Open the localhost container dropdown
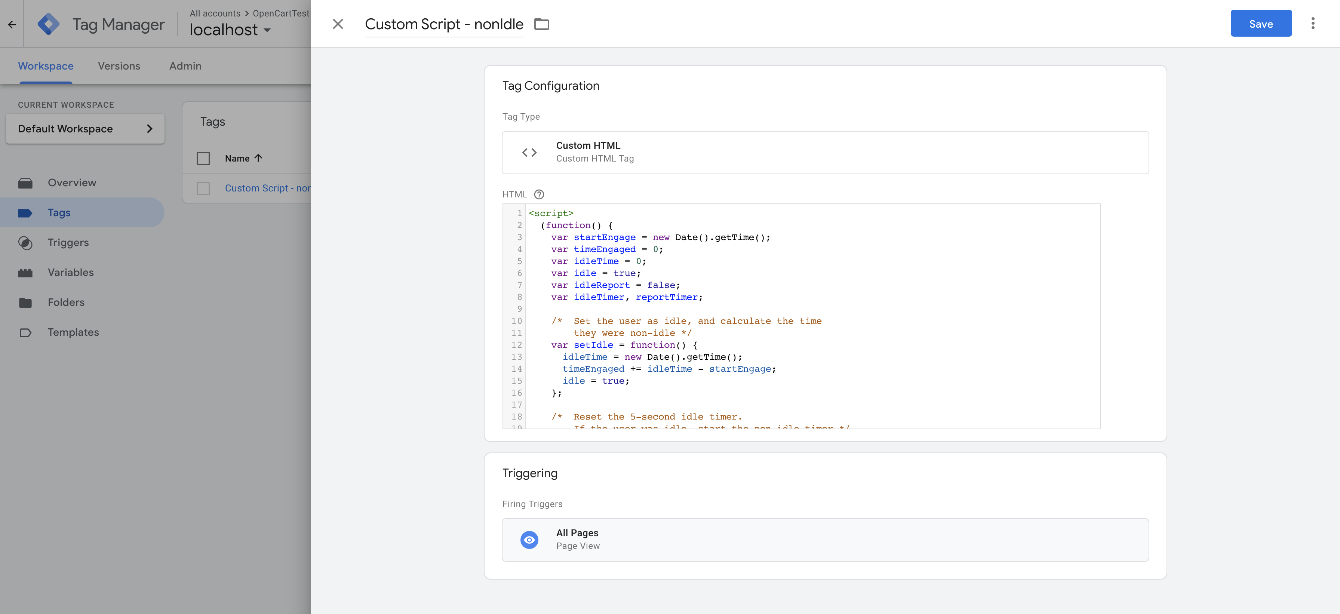This screenshot has height=614, width=1340. [x=230, y=30]
